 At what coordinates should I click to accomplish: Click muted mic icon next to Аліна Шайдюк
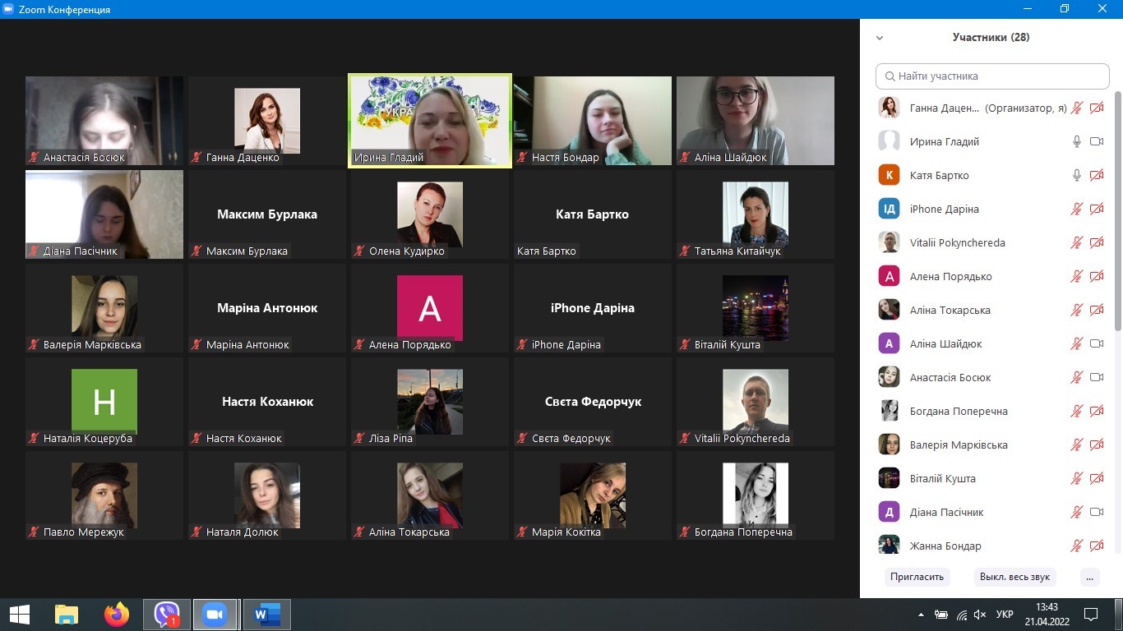pyautogui.click(x=1076, y=343)
